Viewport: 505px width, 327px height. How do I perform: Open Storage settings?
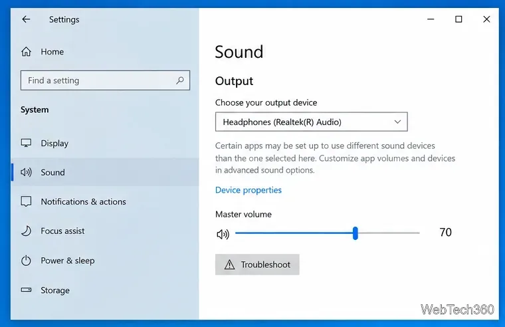[x=105, y=290]
